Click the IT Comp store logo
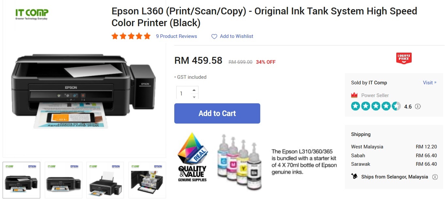This screenshot has width=445, height=203. pos(32,14)
